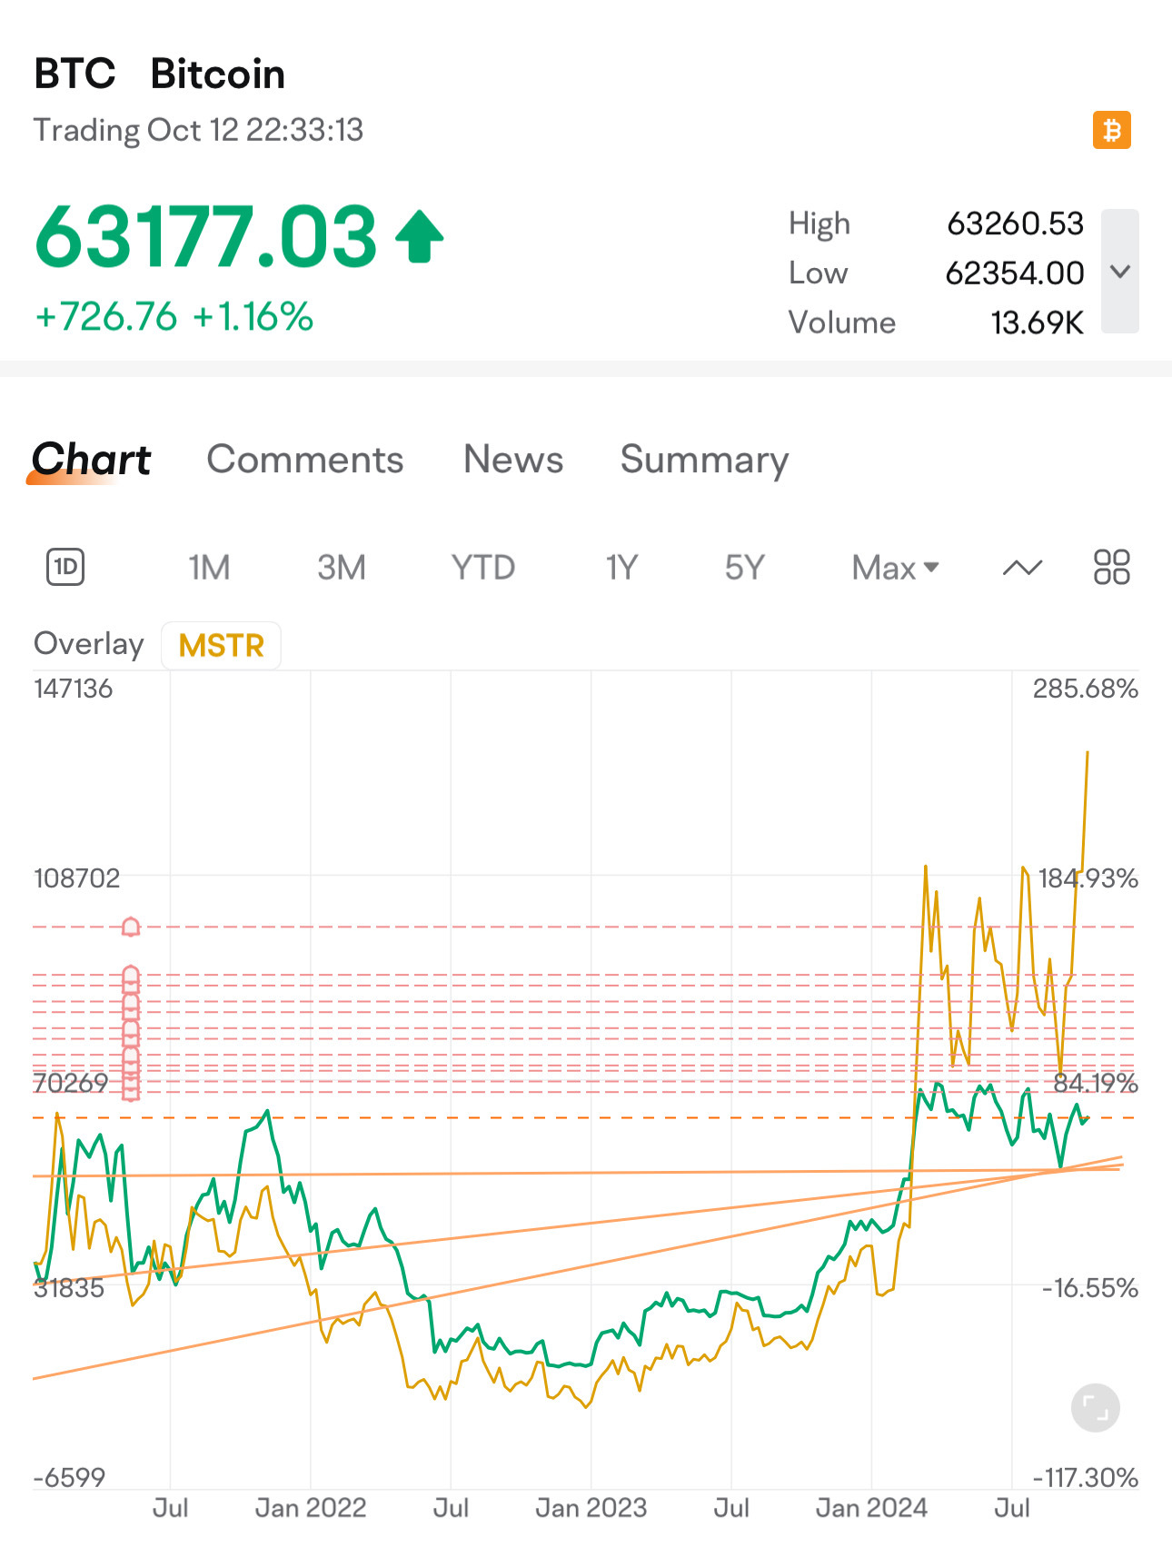Choose the YTD time range
Image resolution: width=1172 pixels, height=1557 pixels.
coord(483,568)
